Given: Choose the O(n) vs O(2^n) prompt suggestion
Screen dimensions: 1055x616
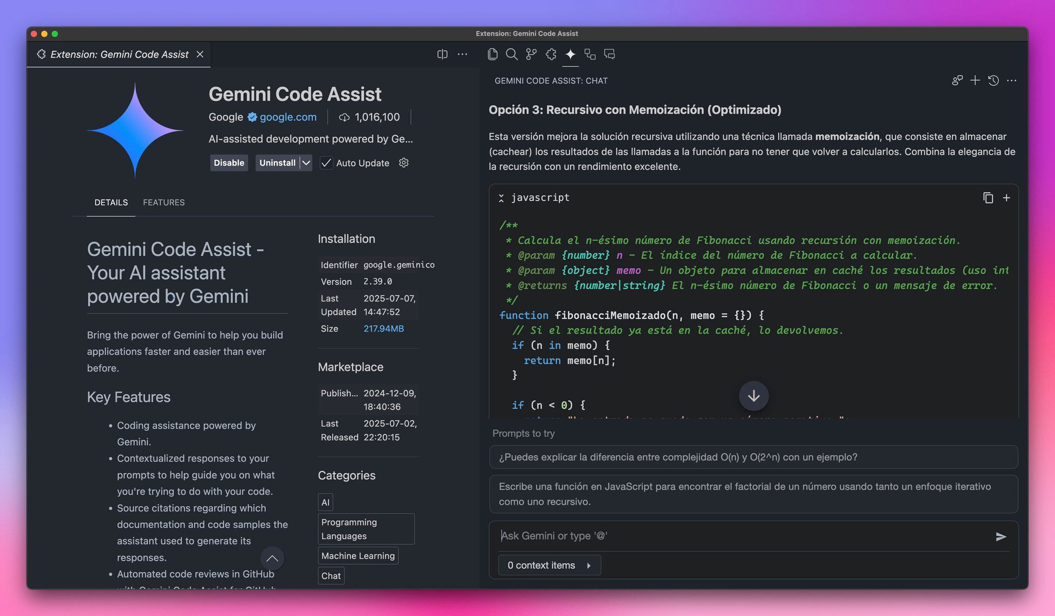Looking at the screenshot, I should tap(754, 457).
